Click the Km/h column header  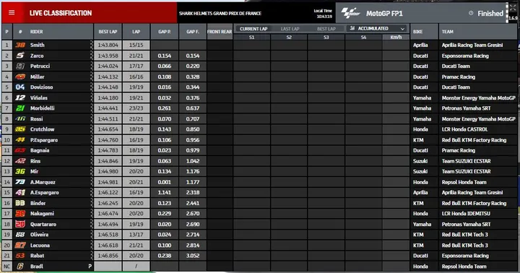(x=396, y=37)
